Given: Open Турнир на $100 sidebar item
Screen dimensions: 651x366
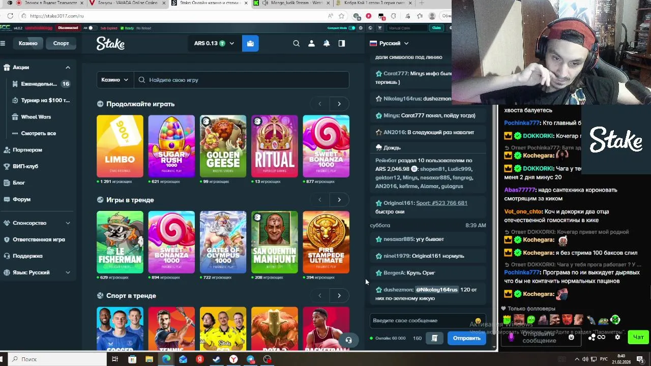Looking at the screenshot, I should click(x=41, y=100).
